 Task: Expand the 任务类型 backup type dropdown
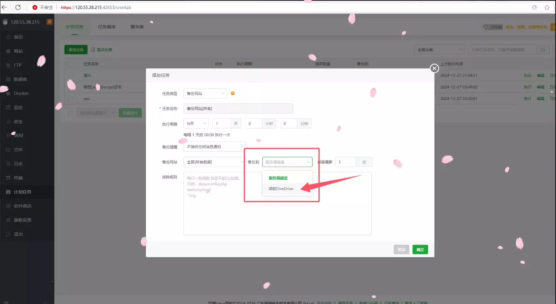click(x=204, y=93)
